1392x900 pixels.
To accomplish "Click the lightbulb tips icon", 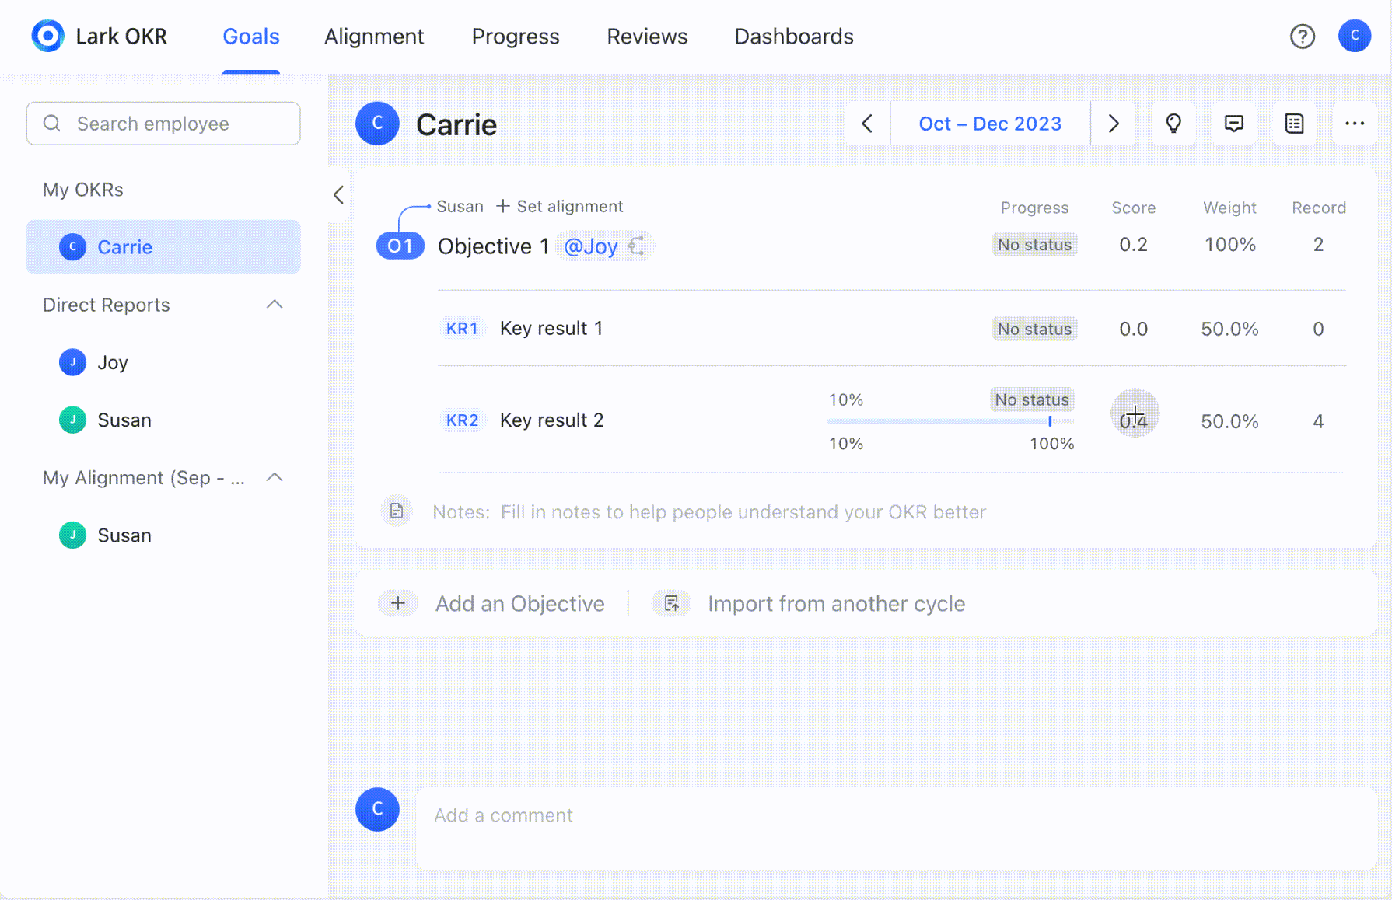I will point(1173,124).
